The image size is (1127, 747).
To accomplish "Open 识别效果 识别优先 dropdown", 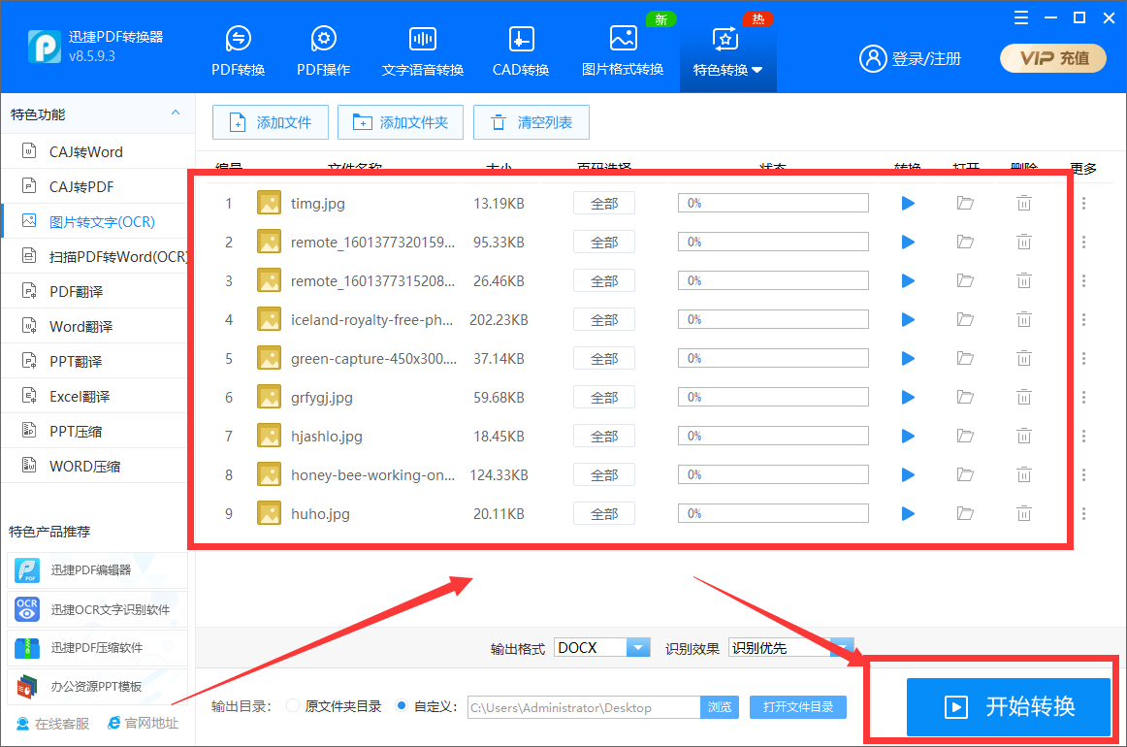I will pos(791,648).
